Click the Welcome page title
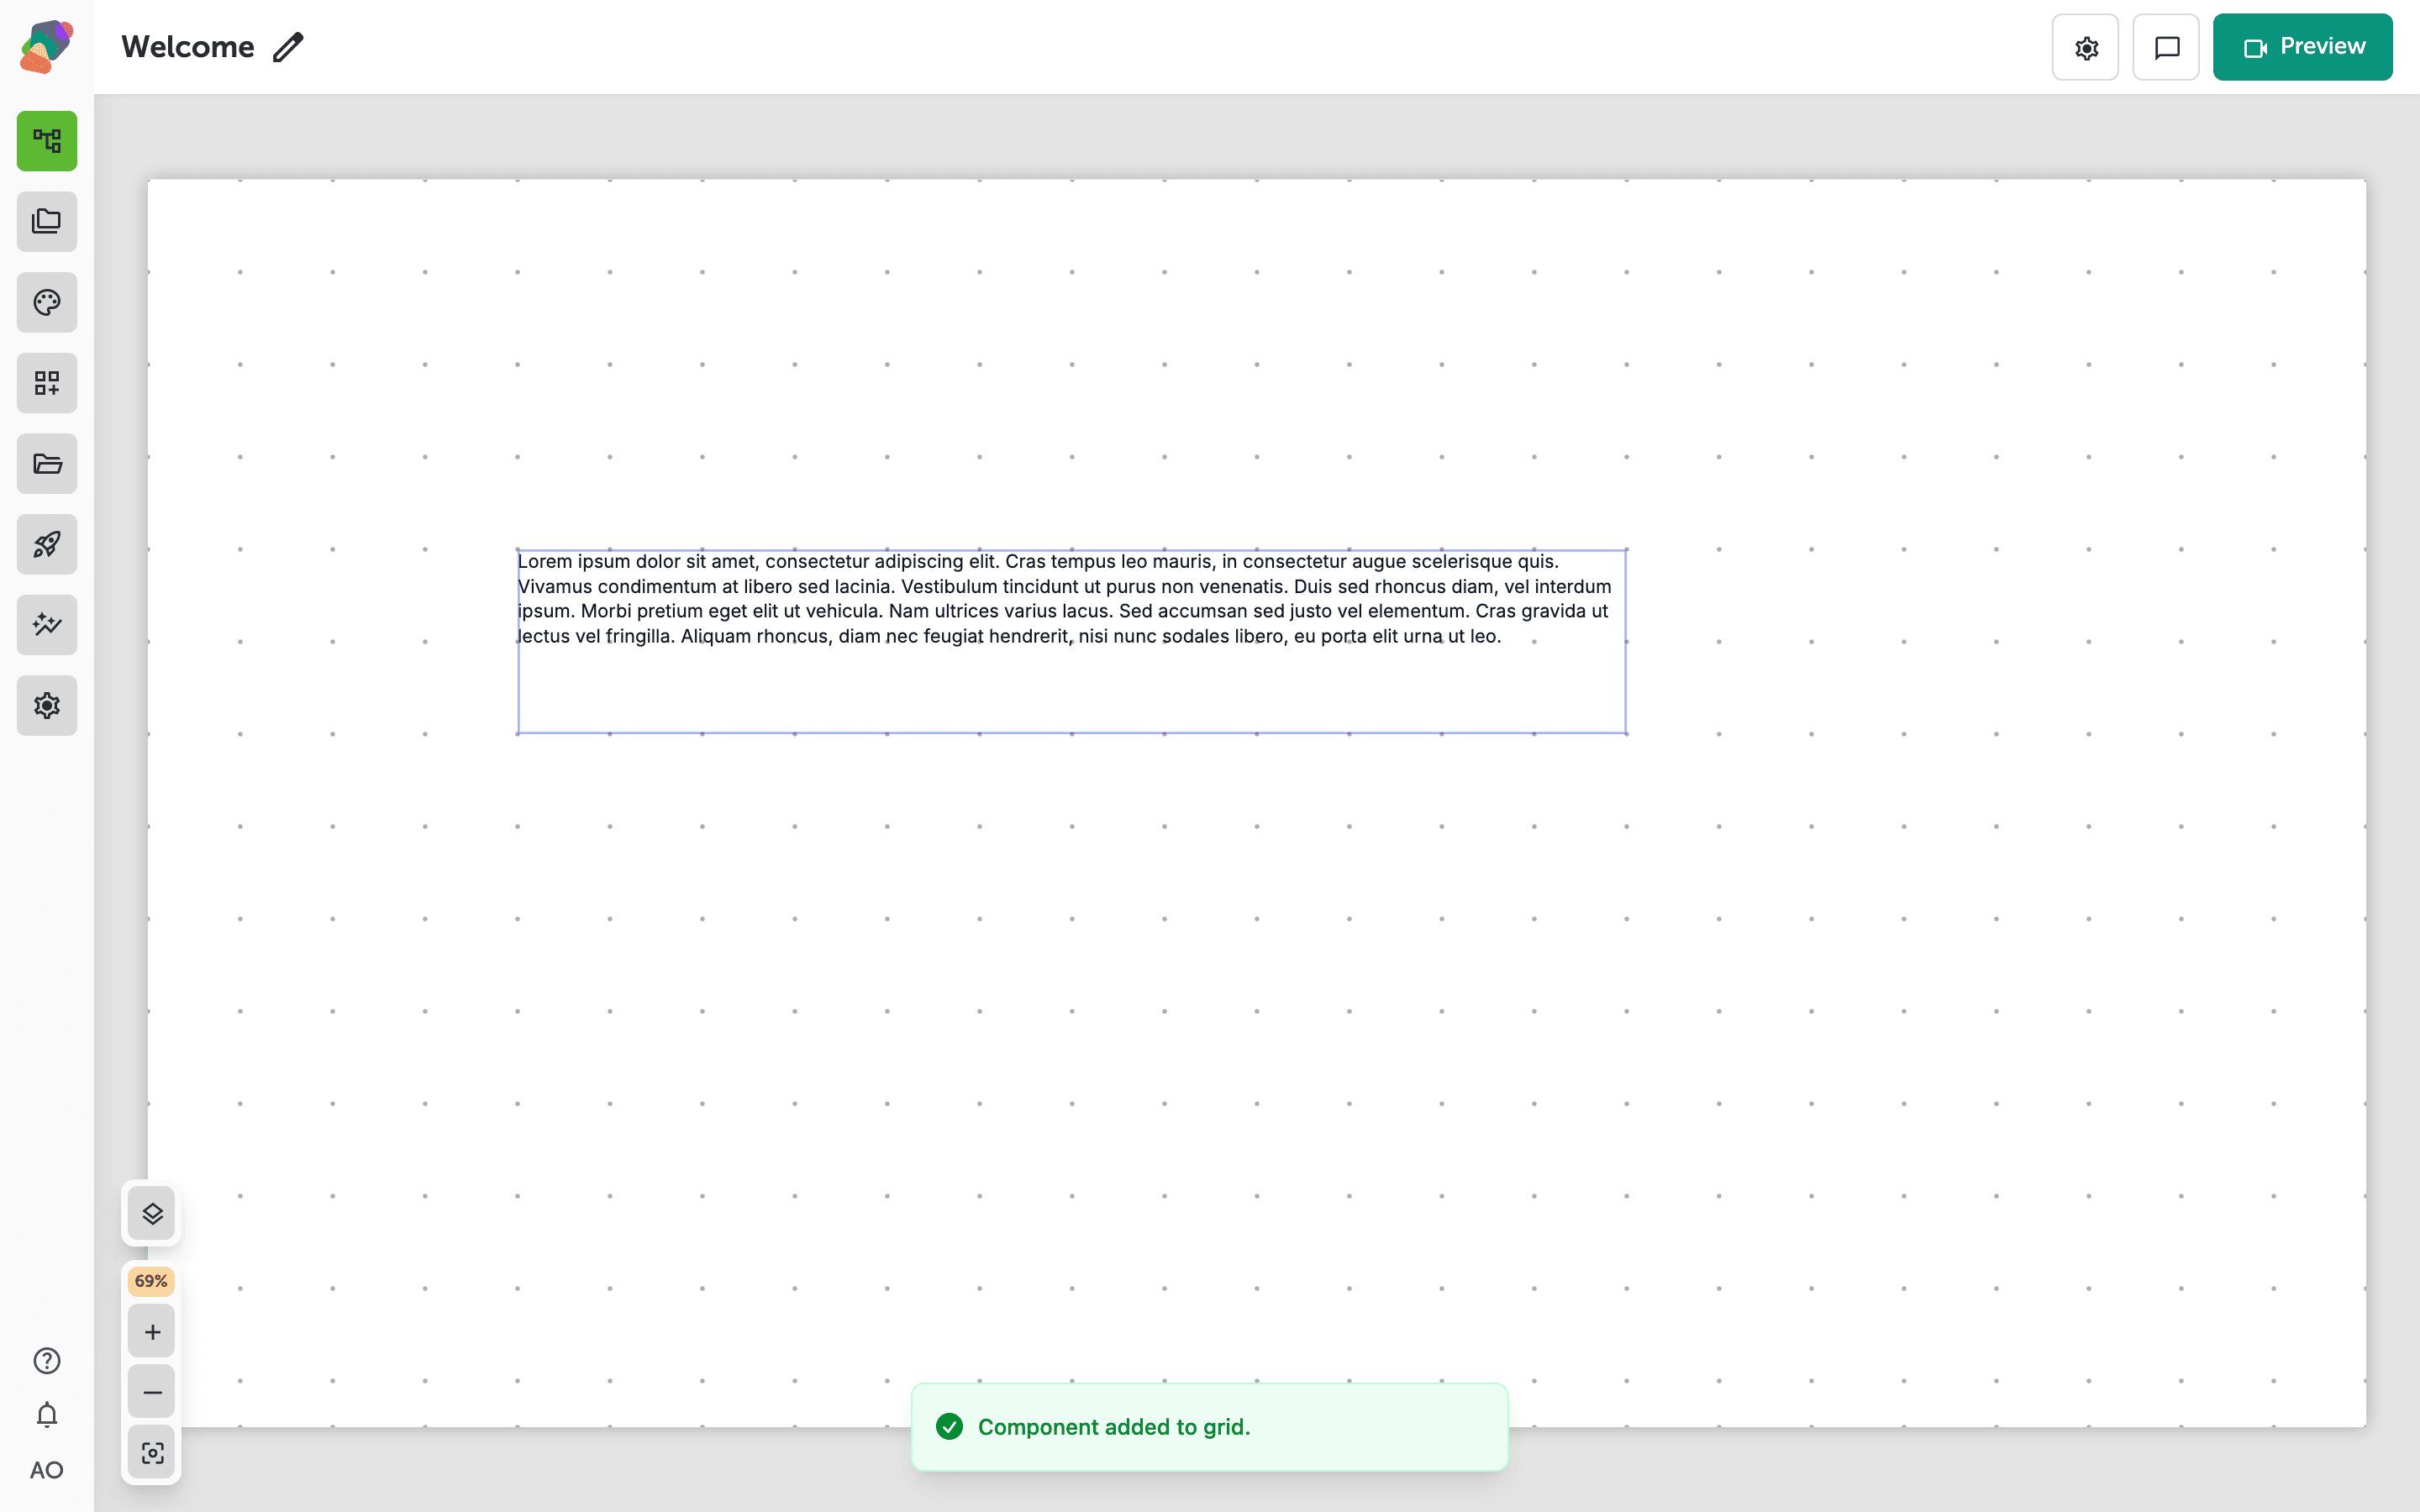 coord(188,47)
